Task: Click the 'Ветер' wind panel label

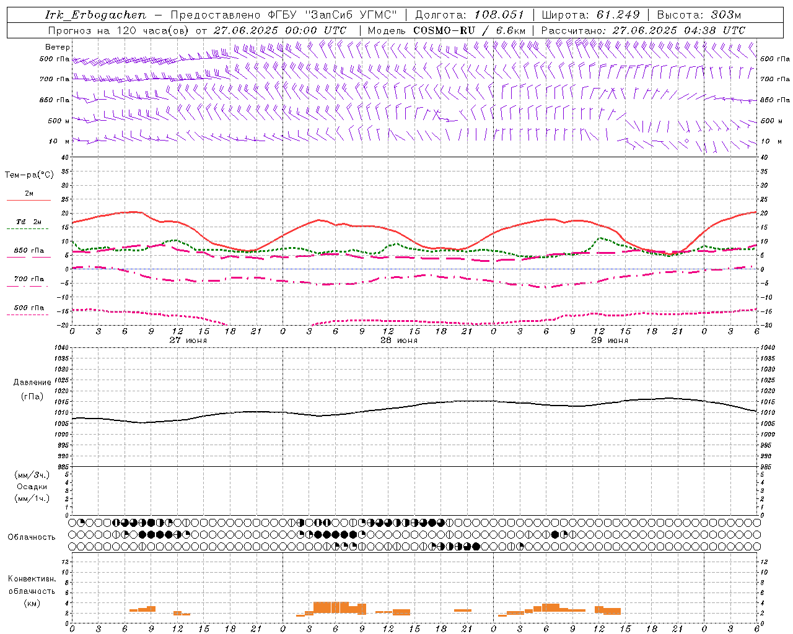Action: (57, 47)
